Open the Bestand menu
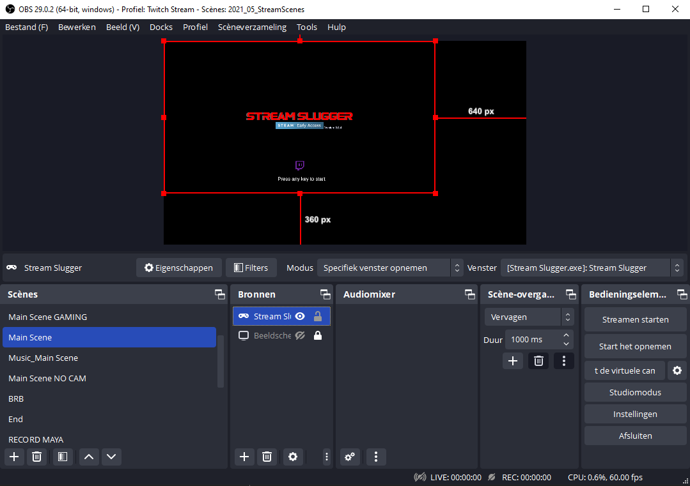690x486 pixels. 26,27
